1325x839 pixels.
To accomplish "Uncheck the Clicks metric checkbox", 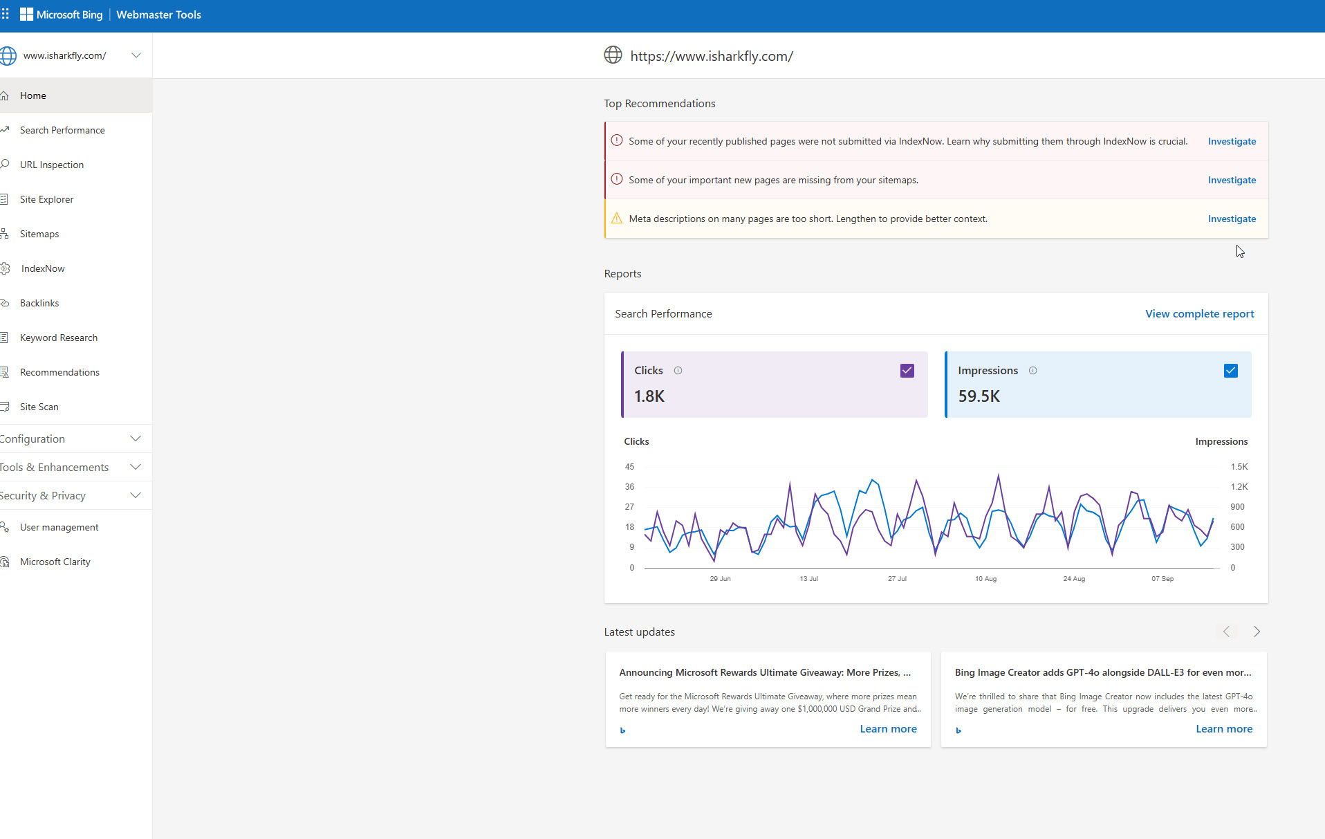I will point(907,371).
